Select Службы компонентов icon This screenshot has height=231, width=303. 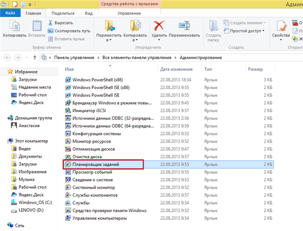68,195
